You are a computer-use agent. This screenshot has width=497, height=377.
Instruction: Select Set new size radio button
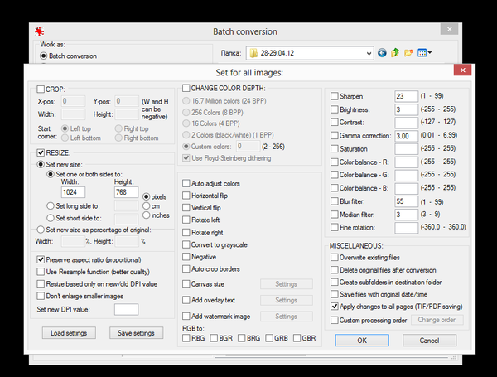pyautogui.click(x=41, y=165)
